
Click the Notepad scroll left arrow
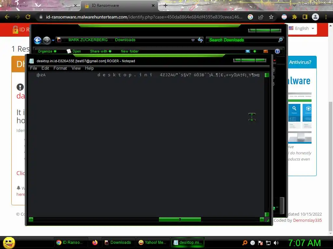(x=31, y=219)
